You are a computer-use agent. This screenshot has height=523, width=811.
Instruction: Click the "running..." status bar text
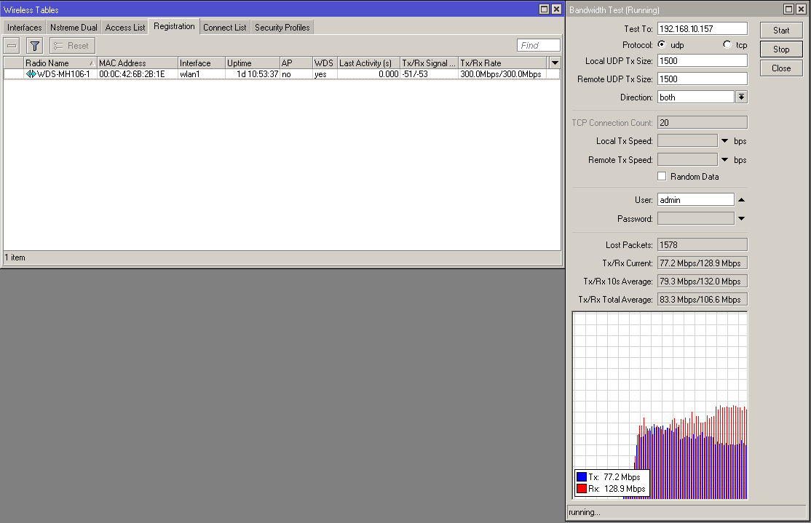pyautogui.click(x=585, y=512)
